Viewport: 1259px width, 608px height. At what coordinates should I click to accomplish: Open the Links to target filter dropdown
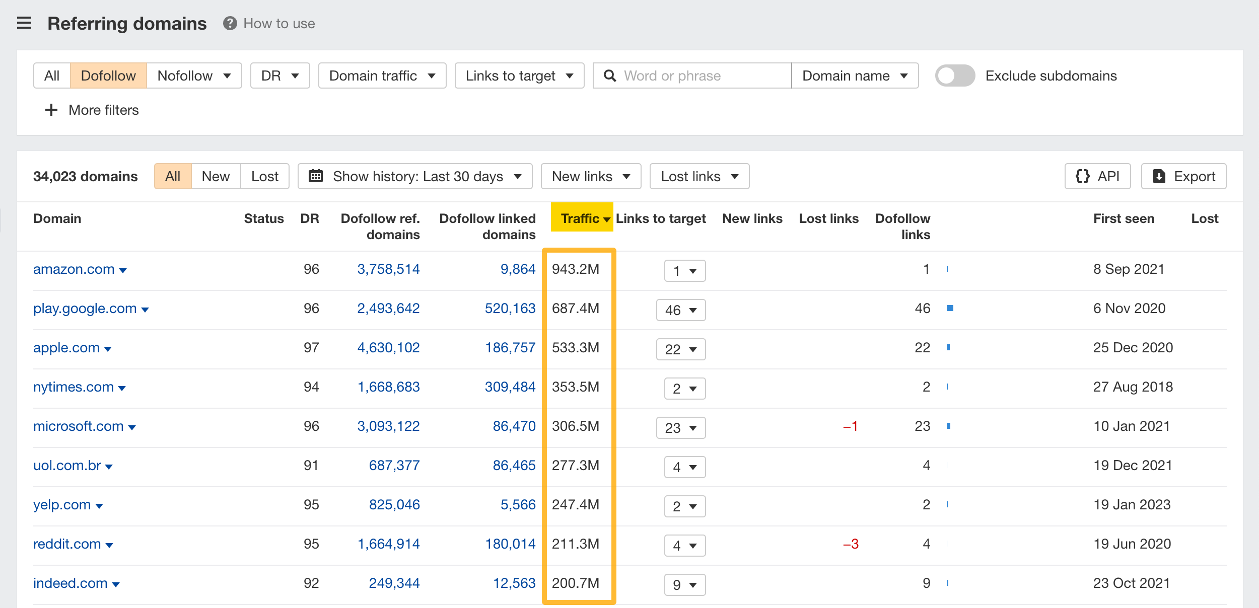(519, 76)
